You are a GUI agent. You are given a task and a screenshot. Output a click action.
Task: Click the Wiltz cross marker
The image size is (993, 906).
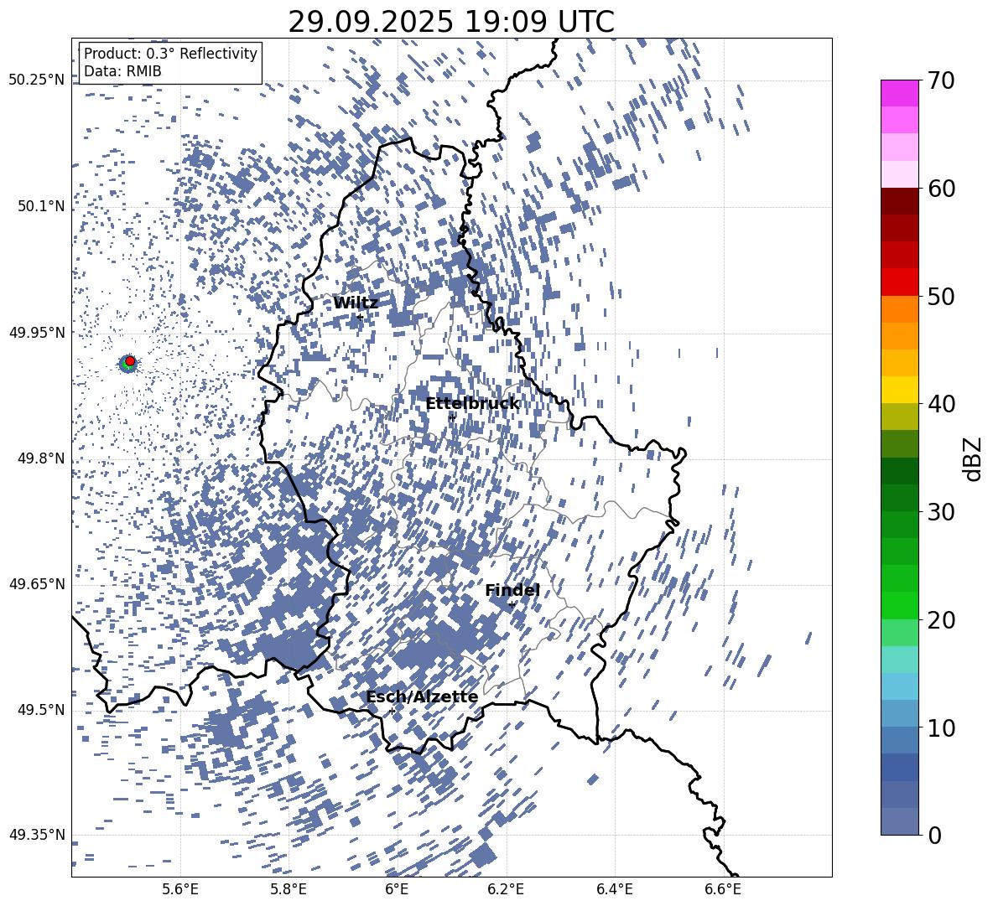[360, 317]
